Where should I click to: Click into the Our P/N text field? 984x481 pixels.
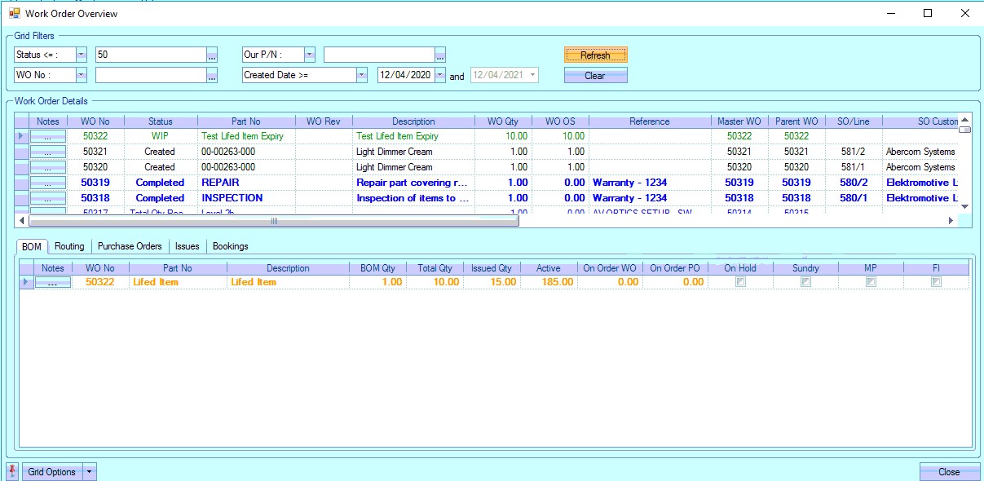coord(377,55)
